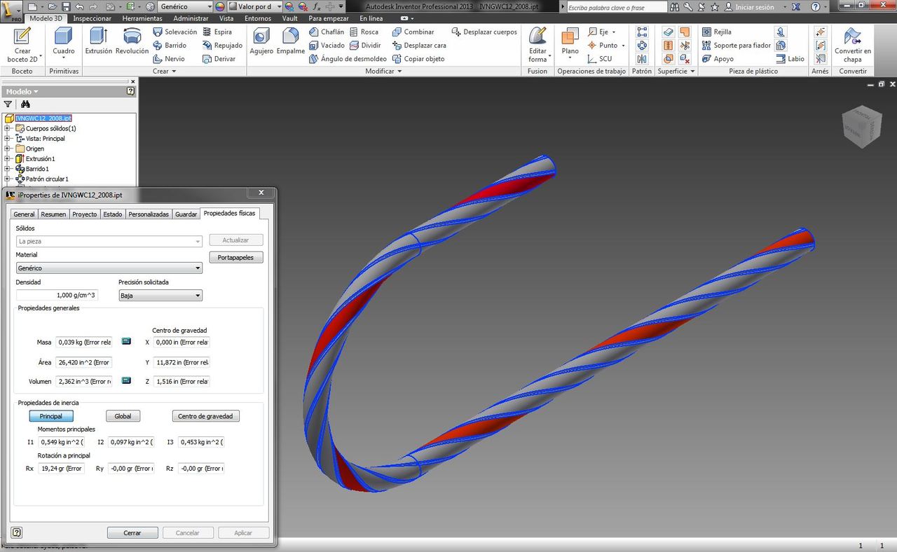Click the color wheel appearance icon
The width and height of the screenshot is (897, 552).
click(219, 6)
